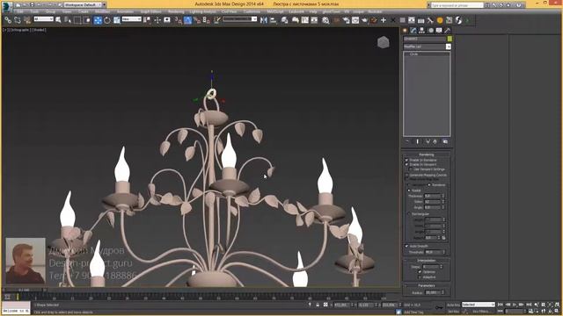The height and width of the screenshot is (316, 563).
Task: Click the Set Key key icon
Action: click(439, 307)
